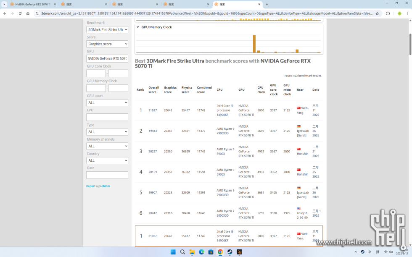The image size is (412, 257).
Task: Open network and volume quick settings
Action: click(x=388, y=252)
